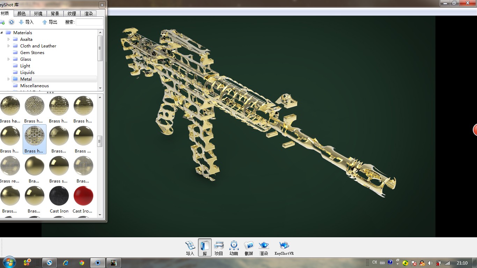
Task: Expand the Glass folder arrow
Action: point(9,59)
